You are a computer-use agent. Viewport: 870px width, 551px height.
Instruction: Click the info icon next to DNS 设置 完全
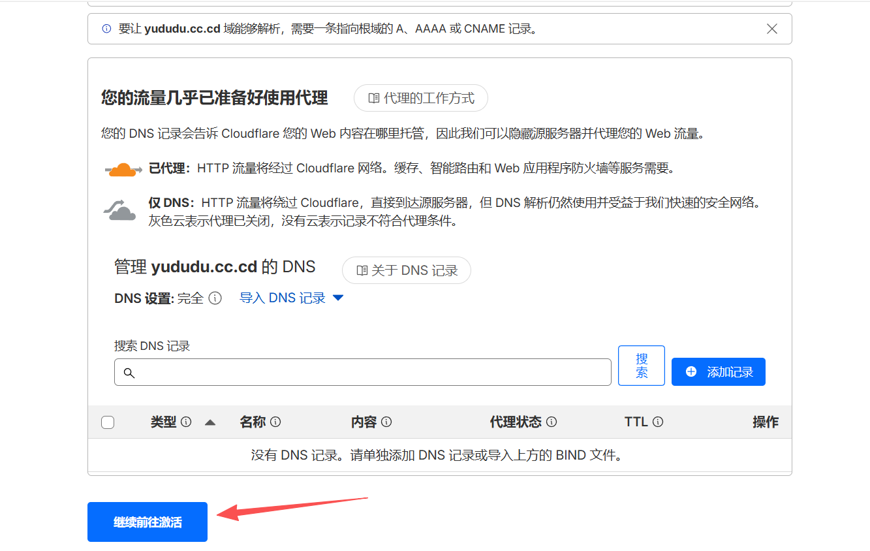pyautogui.click(x=215, y=298)
